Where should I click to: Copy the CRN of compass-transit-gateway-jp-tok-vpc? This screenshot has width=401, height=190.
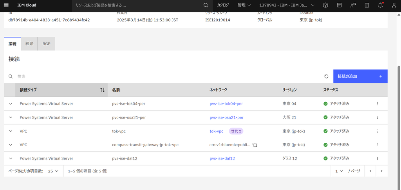[255, 145]
